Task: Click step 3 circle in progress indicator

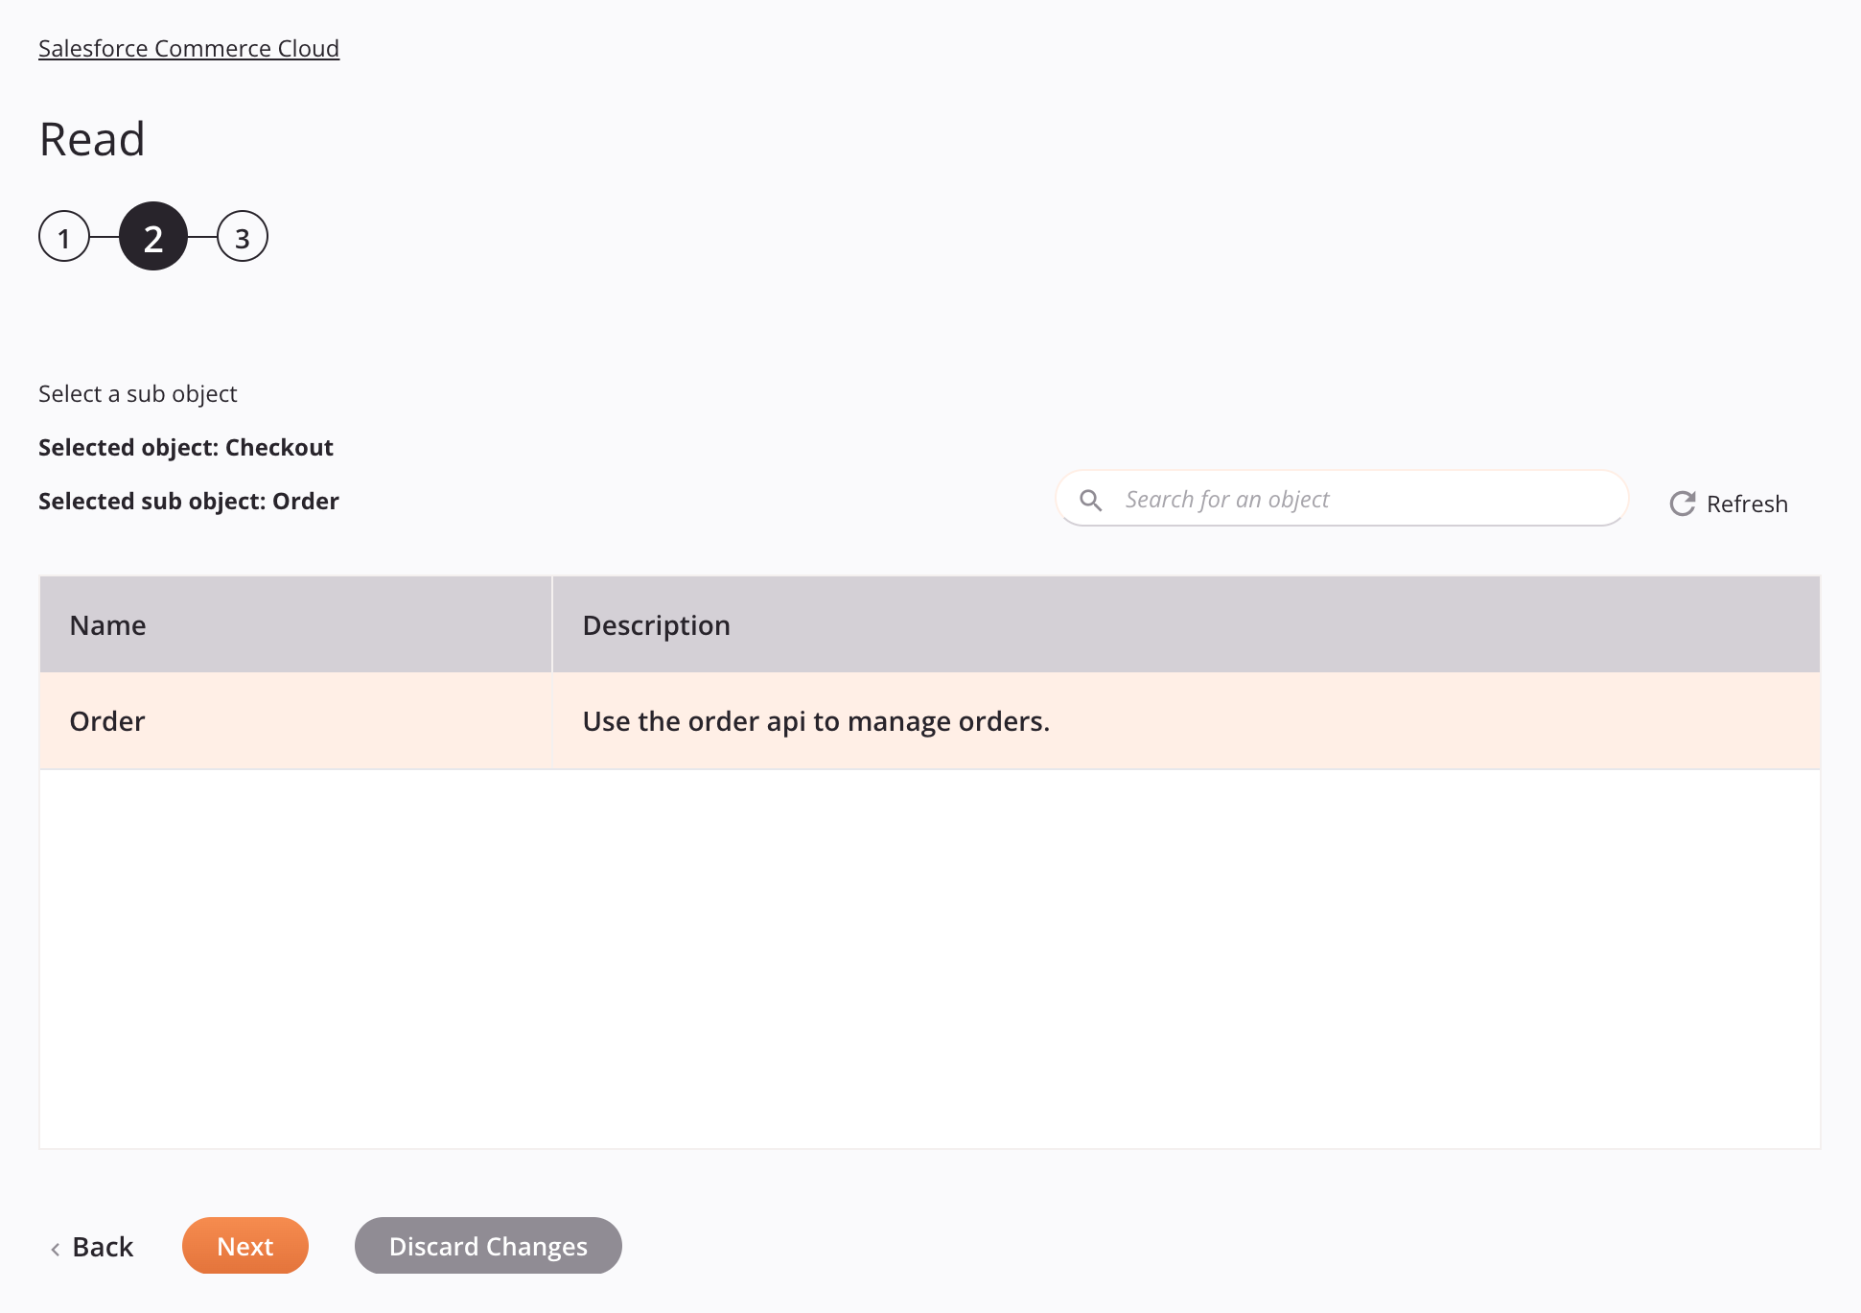Action: (x=242, y=236)
